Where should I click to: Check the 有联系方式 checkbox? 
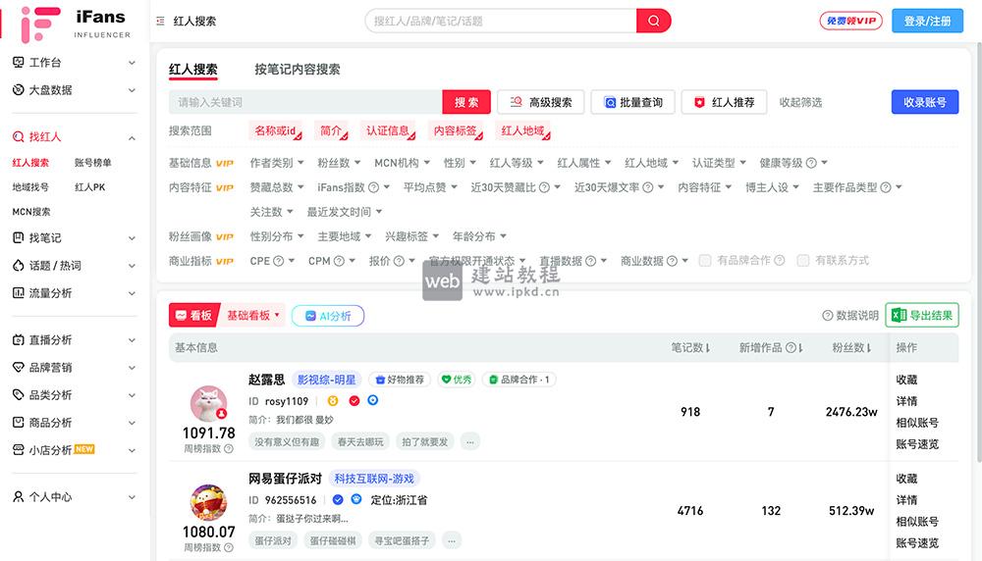803,260
